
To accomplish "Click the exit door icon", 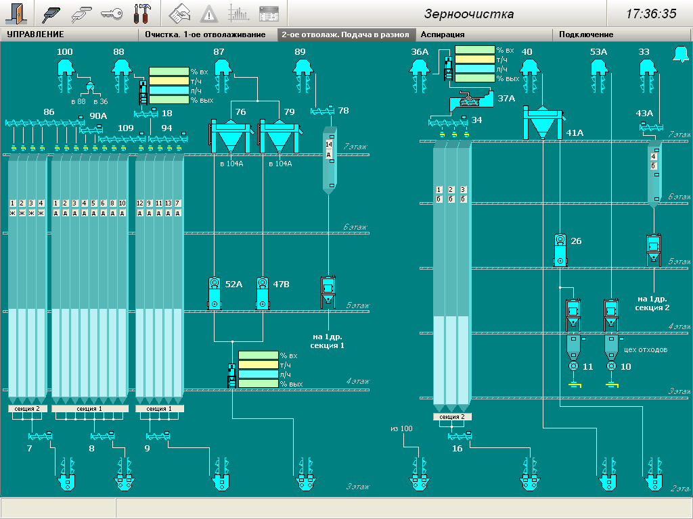I will click(x=18, y=13).
